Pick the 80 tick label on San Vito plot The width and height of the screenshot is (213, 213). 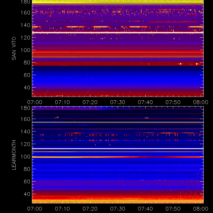[x=27, y=63]
